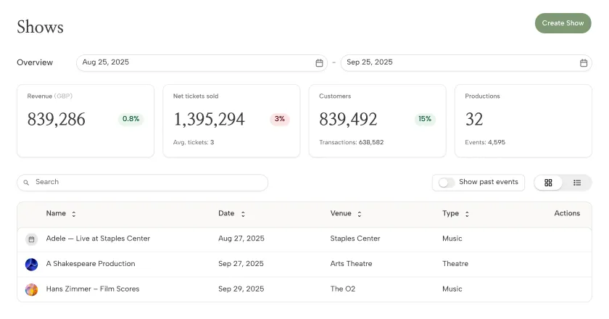Click the Sep 25, 2025 end date field
The image size is (609, 319).
pos(466,62)
